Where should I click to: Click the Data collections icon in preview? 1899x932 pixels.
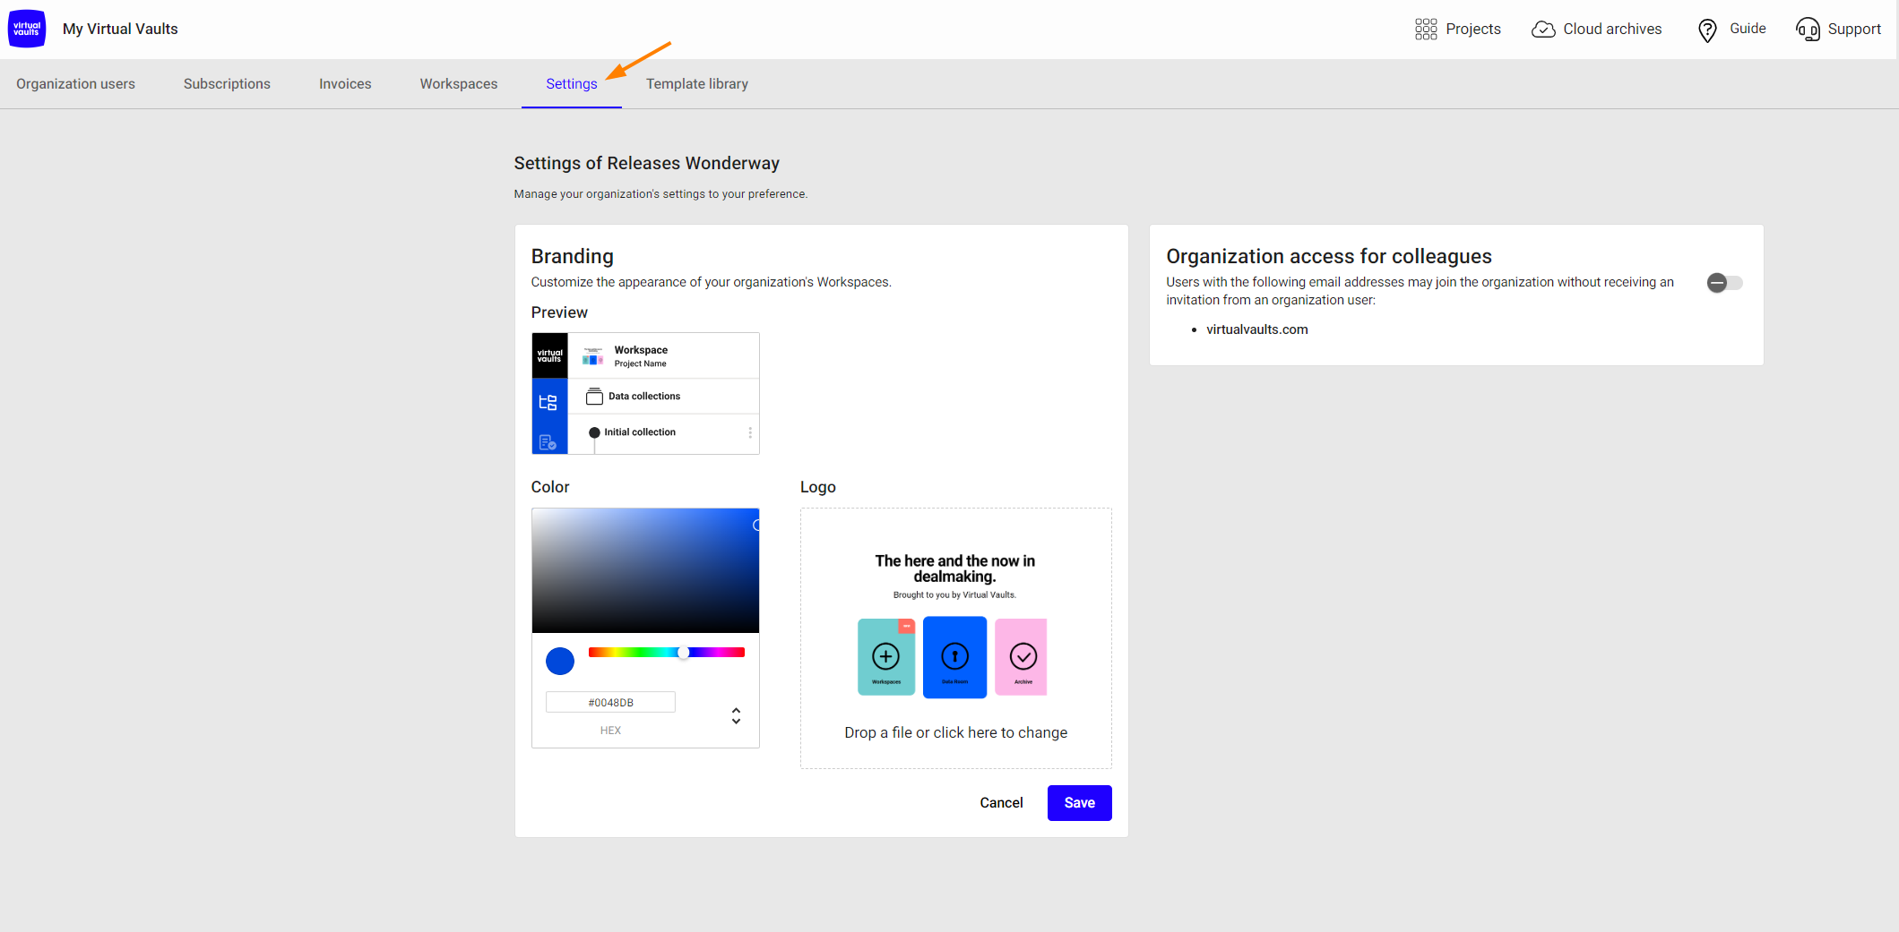pyautogui.click(x=594, y=397)
